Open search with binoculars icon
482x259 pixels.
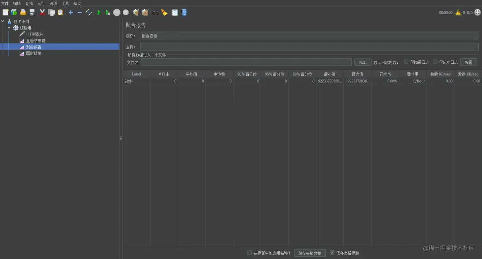(x=156, y=12)
